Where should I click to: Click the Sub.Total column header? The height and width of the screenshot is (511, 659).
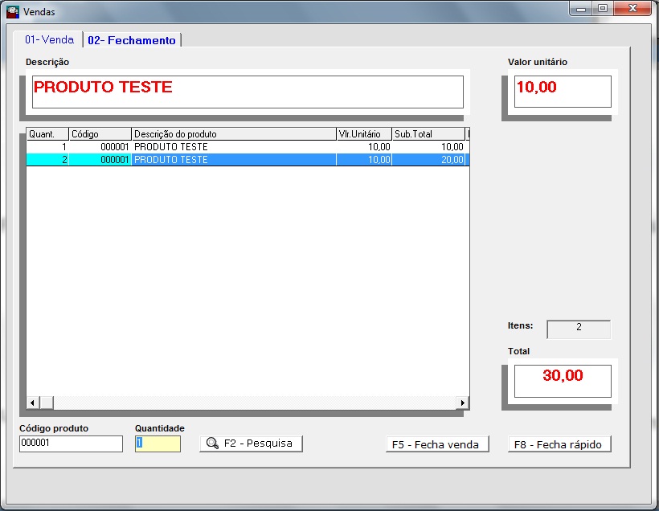pos(428,134)
